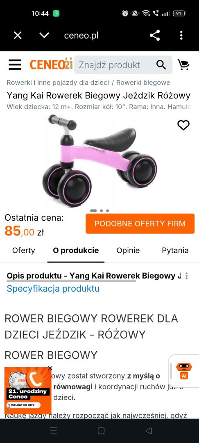Image resolution: width=199 pixels, height=443 pixels.
Task: Open Rowerki biegowe breadcrumb link
Action: point(143,82)
